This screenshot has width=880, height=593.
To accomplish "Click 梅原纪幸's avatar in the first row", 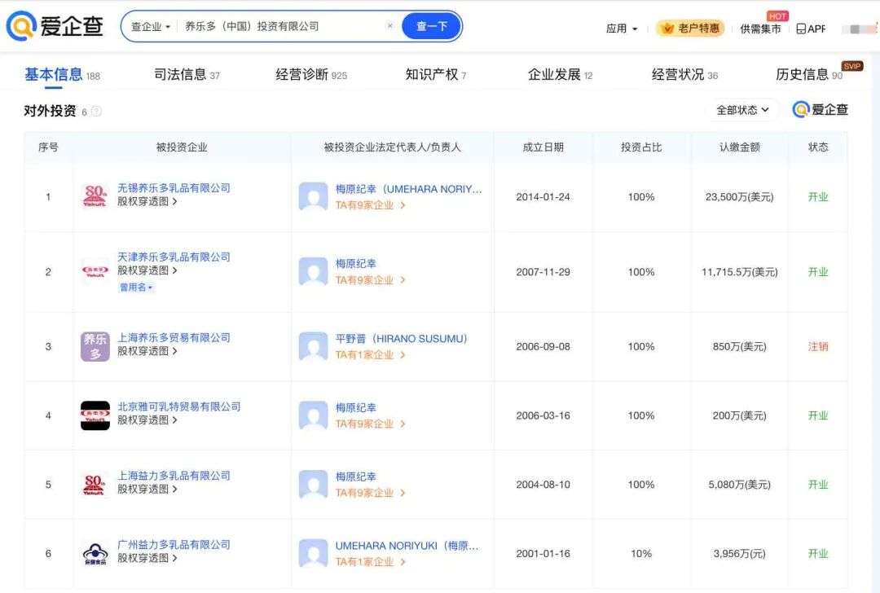I will [x=313, y=196].
